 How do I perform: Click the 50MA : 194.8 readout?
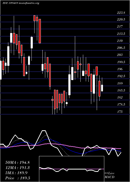point(17,162)
